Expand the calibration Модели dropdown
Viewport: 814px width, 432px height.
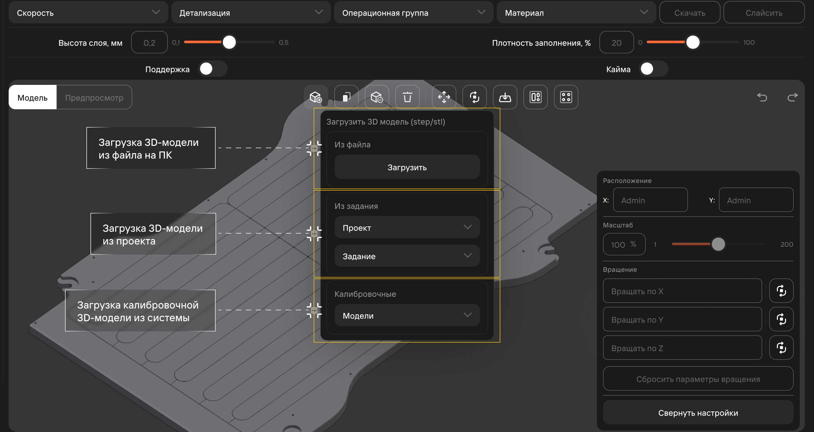click(407, 315)
